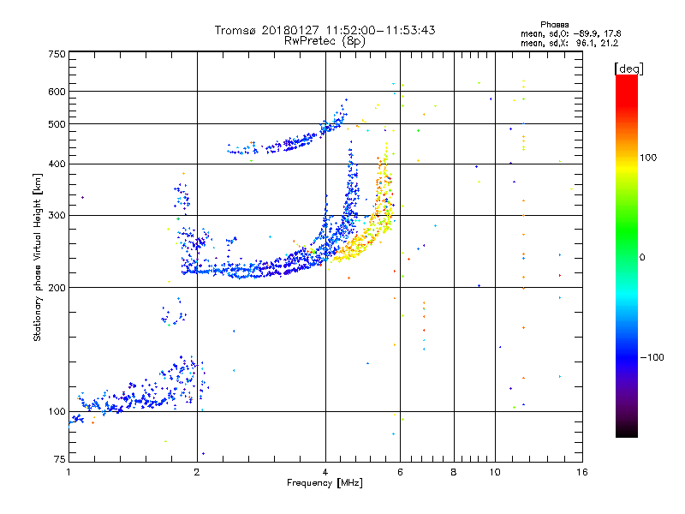Click the x-axis tick label '6'
This screenshot has width=685, height=514.
(400, 472)
